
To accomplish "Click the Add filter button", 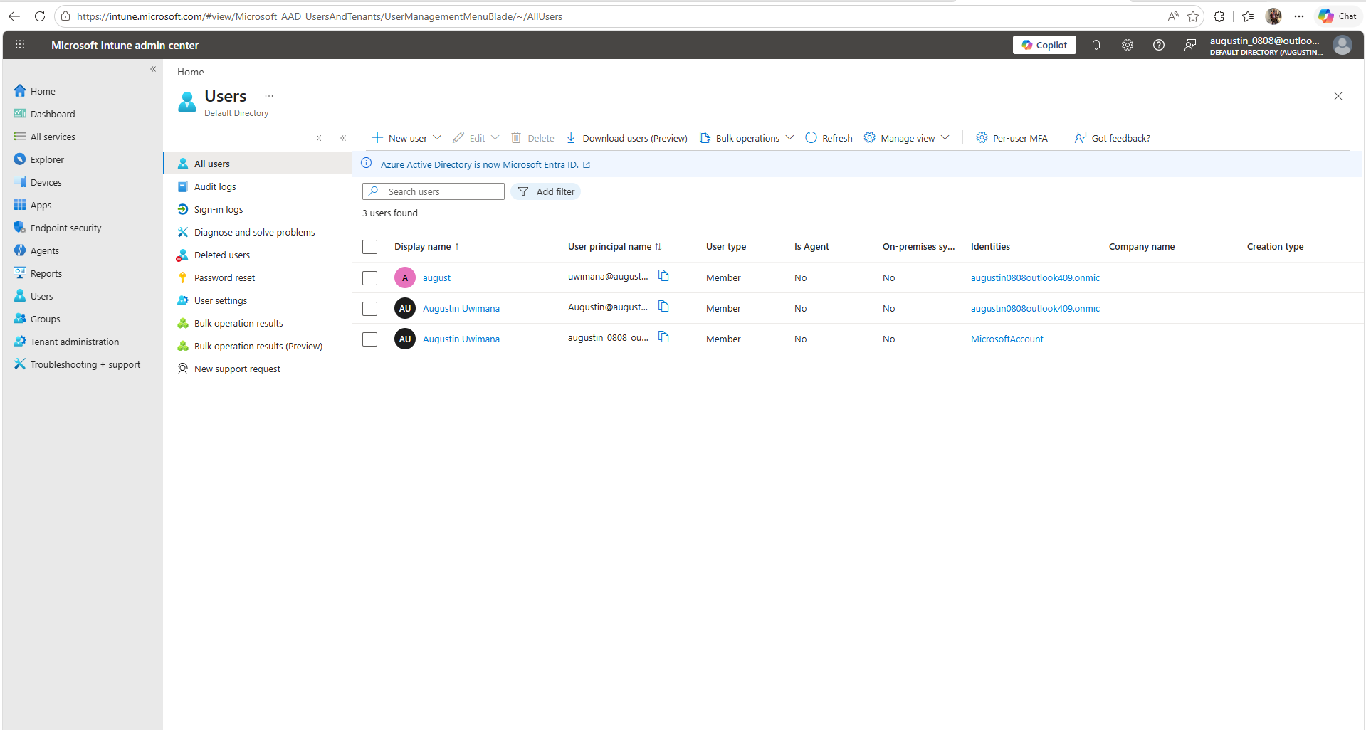I will [x=546, y=191].
